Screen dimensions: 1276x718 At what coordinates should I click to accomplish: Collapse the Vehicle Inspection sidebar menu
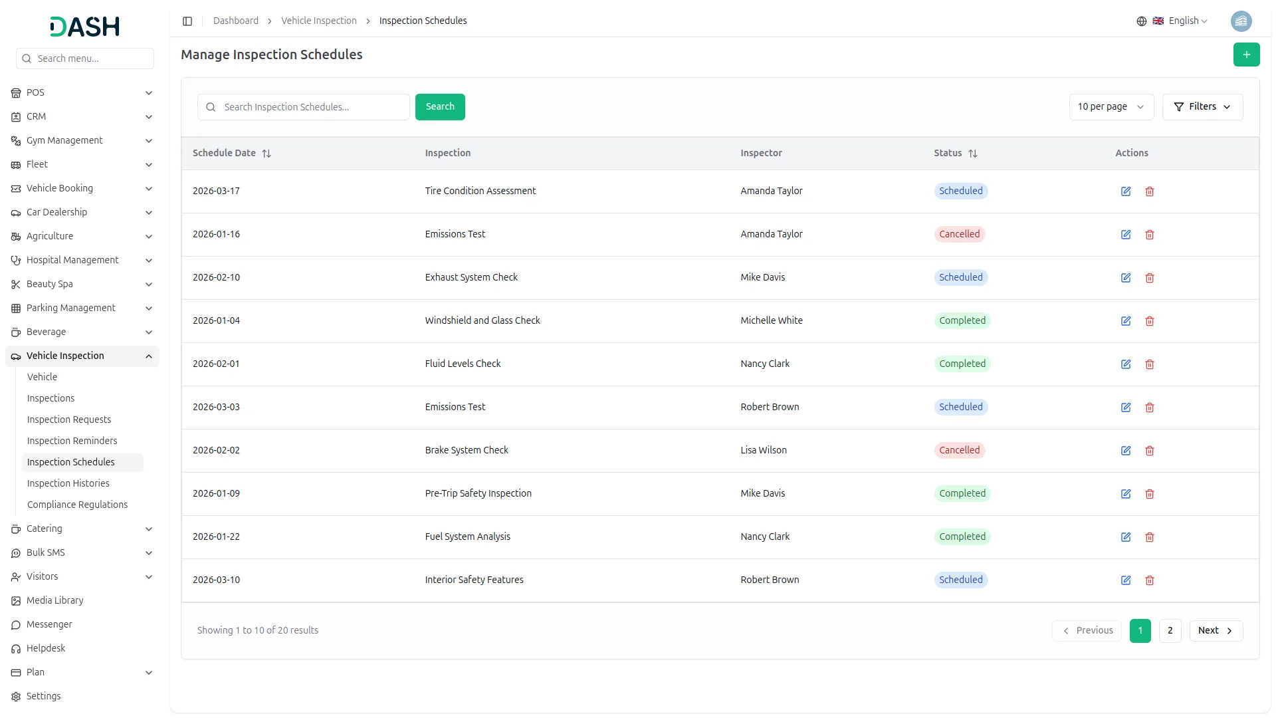coord(149,356)
